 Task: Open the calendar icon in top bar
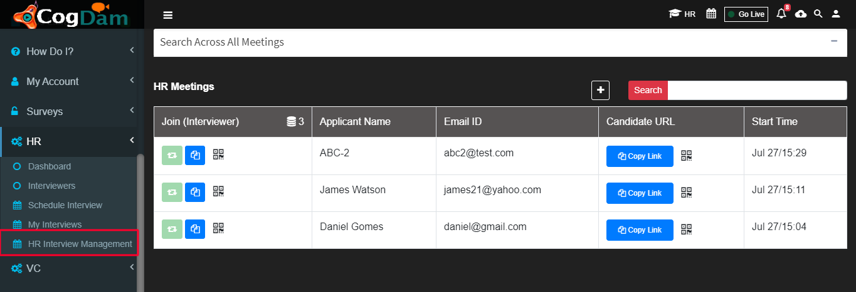click(711, 14)
